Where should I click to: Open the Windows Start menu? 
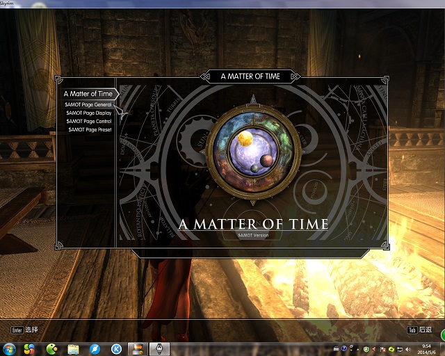coord(9,349)
